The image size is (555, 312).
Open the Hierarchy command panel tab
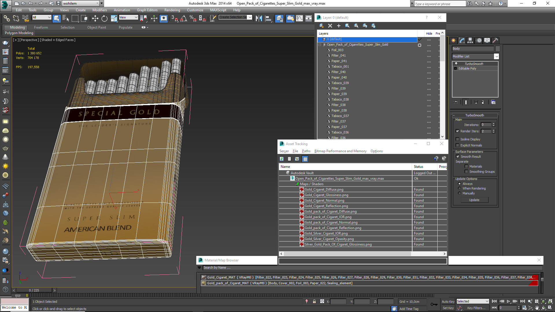click(470, 40)
